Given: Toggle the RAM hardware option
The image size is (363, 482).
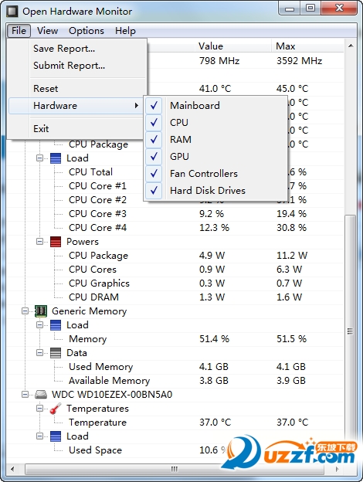Looking at the screenshot, I should [x=215, y=140].
